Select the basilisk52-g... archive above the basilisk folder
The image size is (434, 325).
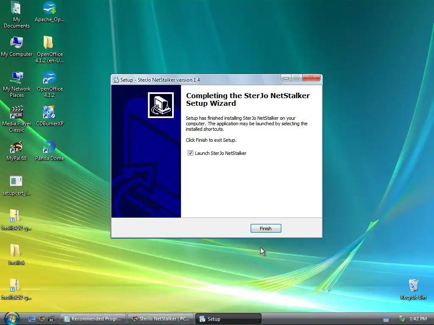tap(17, 220)
